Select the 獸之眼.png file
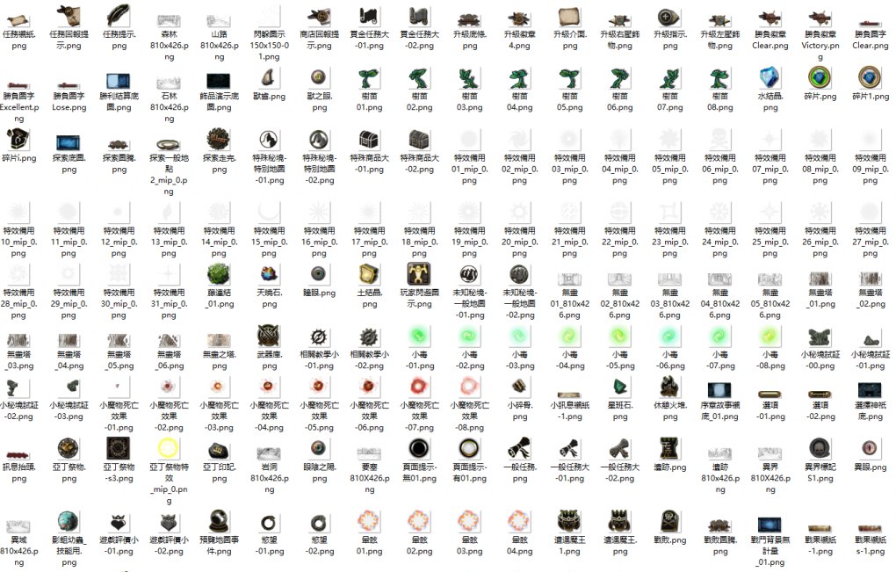 [x=319, y=78]
